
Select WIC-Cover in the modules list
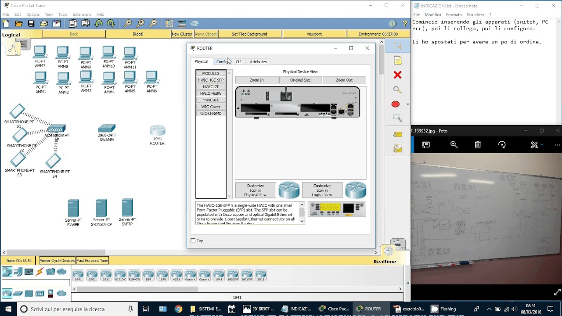pyautogui.click(x=211, y=107)
